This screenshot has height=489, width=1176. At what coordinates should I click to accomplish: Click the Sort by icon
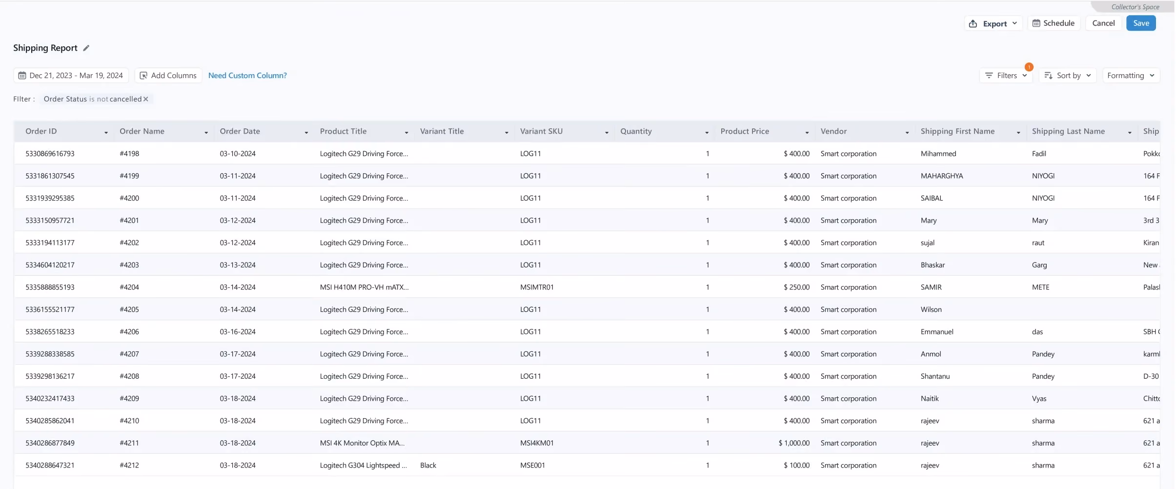tap(1048, 76)
